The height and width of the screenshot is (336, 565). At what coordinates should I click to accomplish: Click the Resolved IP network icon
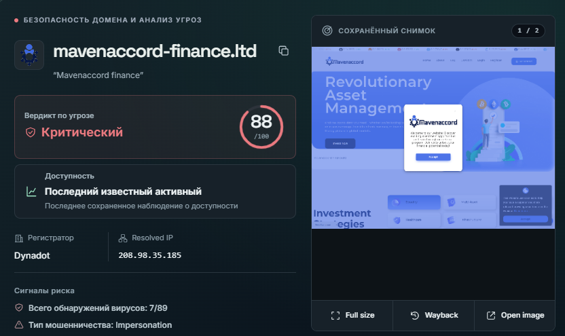[x=123, y=238]
